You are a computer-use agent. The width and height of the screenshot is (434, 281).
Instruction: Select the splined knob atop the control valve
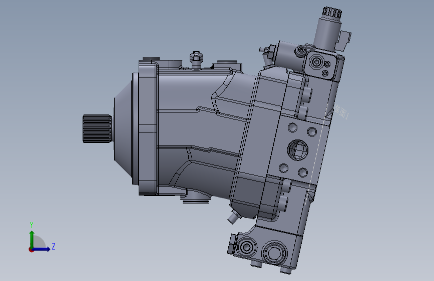[332, 12]
